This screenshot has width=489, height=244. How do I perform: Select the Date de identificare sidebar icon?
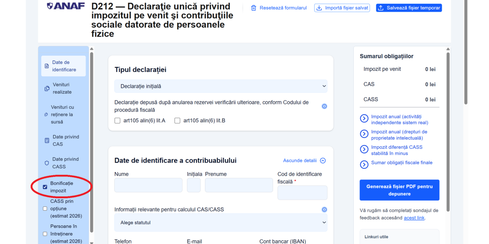(46, 66)
